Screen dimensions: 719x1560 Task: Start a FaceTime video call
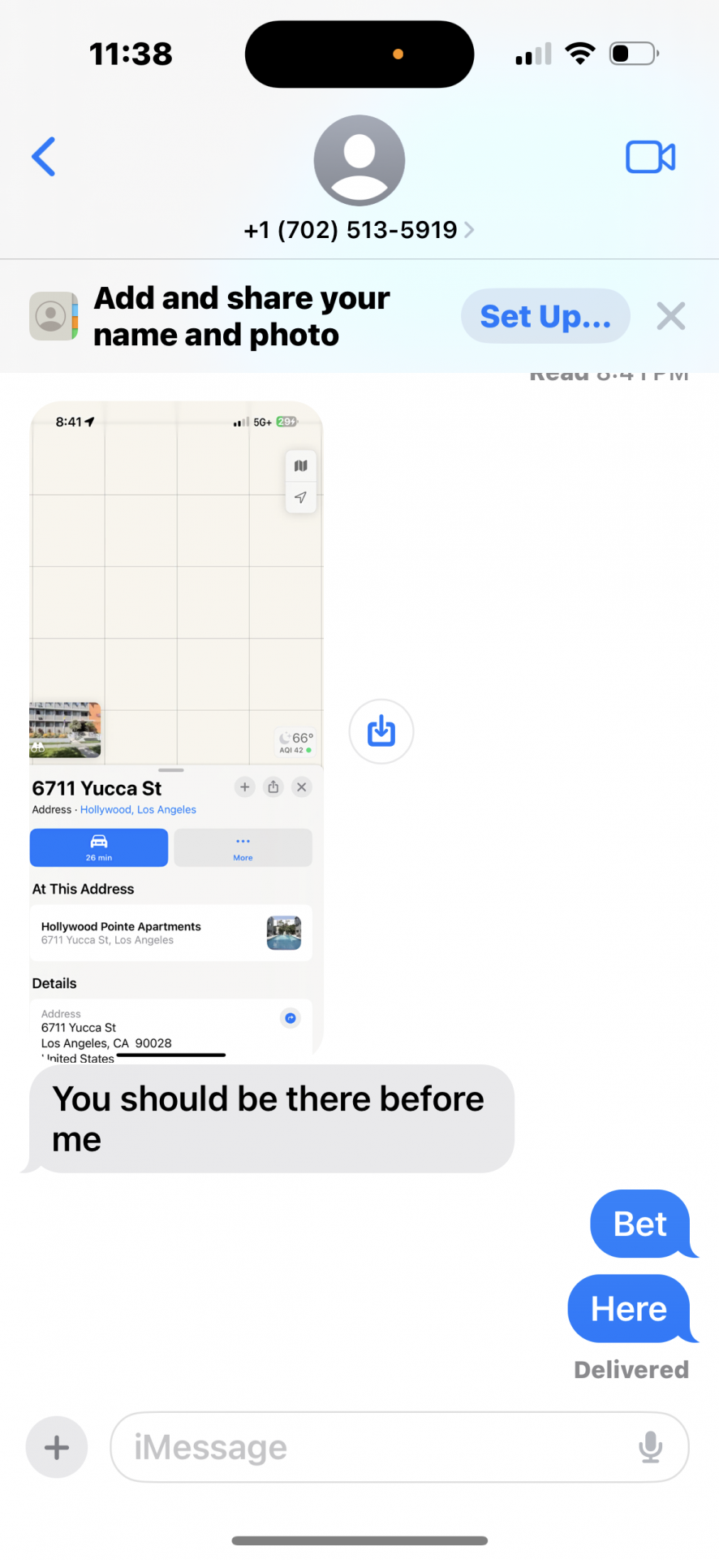(650, 157)
